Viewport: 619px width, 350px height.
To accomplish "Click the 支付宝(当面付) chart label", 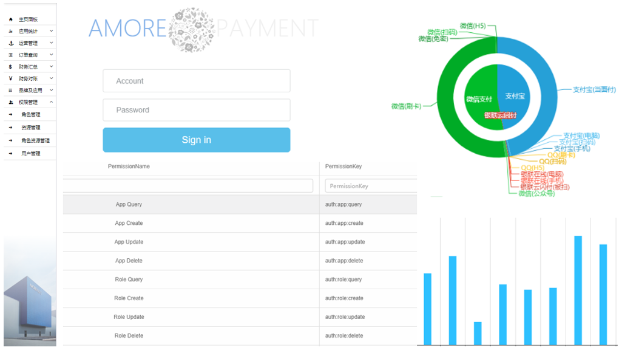I will coord(594,90).
